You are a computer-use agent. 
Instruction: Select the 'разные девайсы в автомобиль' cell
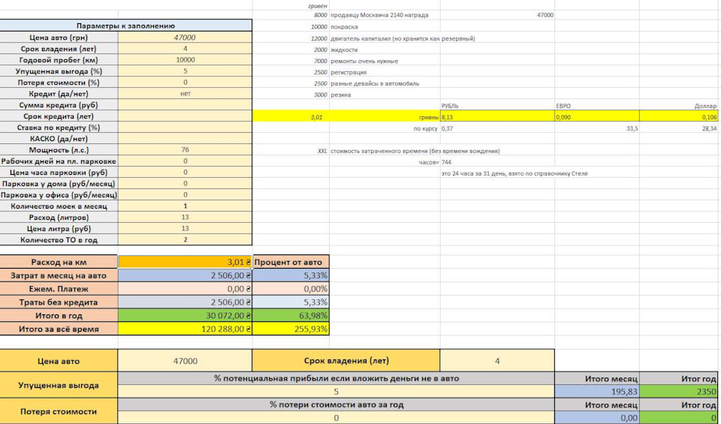tap(385, 83)
